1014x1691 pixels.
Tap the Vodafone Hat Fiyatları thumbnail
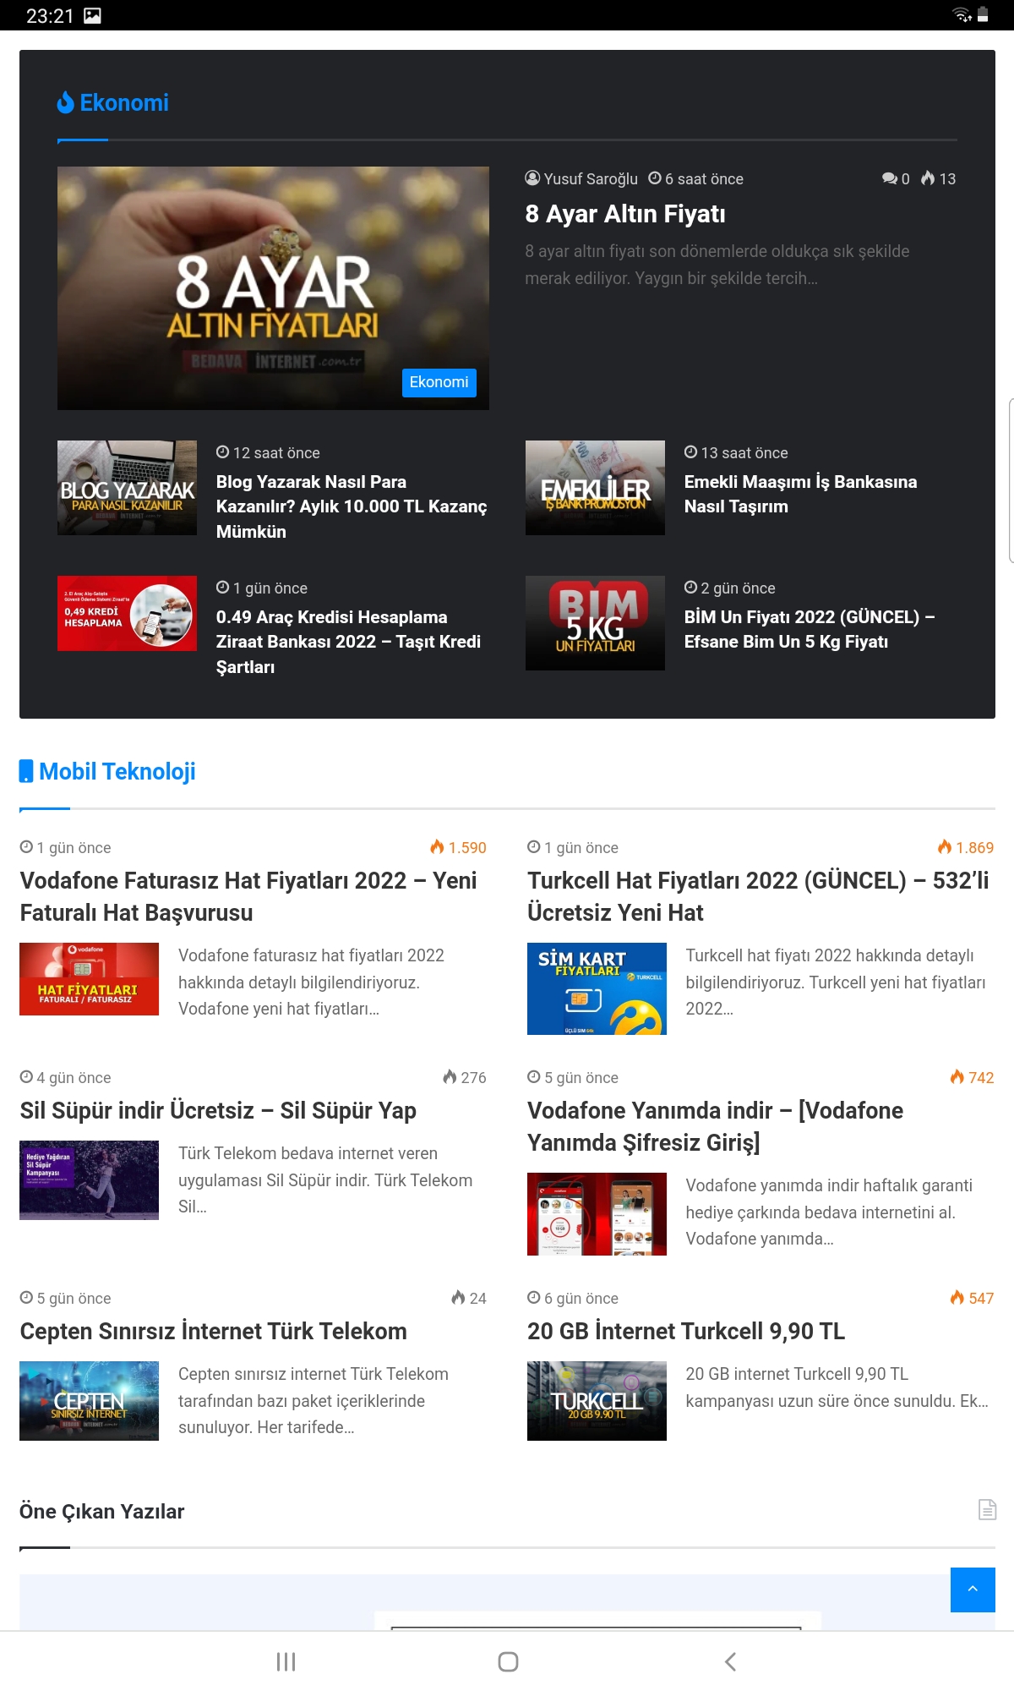click(89, 979)
